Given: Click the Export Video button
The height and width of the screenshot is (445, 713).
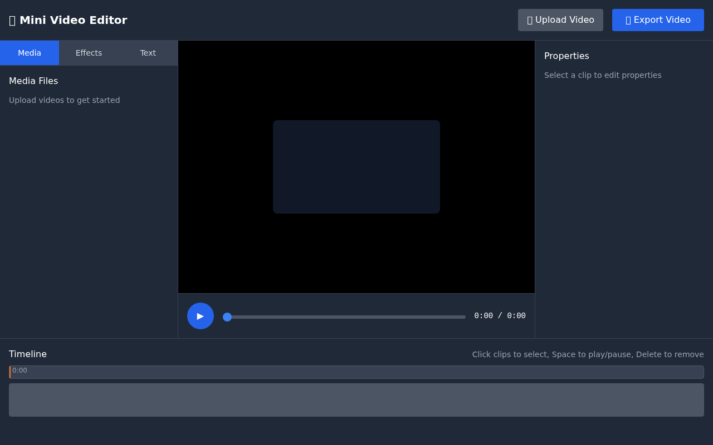Looking at the screenshot, I should tap(658, 19).
